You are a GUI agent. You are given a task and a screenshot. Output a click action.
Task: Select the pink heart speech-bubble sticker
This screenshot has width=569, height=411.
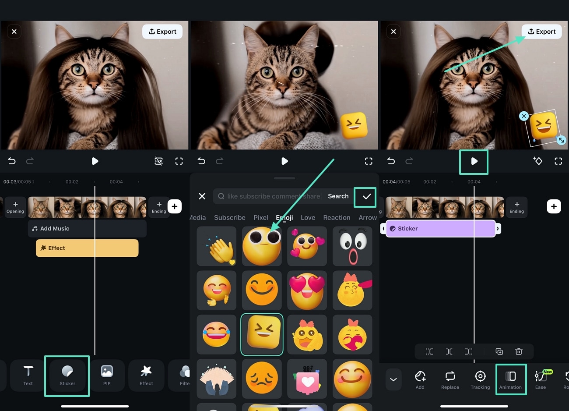307,379
